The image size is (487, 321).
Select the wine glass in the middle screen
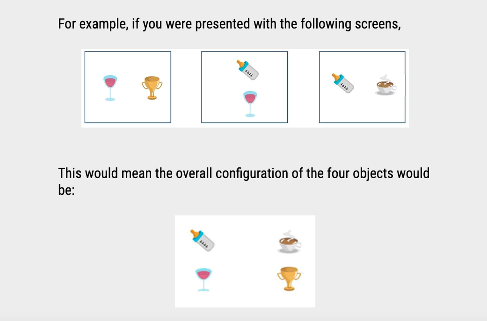click(x=250, y=104)
